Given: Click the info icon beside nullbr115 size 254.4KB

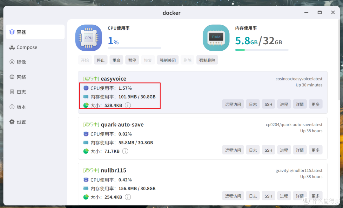Looking at the screenshot, I should 128,197.
